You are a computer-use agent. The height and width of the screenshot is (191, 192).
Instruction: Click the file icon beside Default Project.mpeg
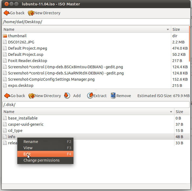(x=5, y=48)
